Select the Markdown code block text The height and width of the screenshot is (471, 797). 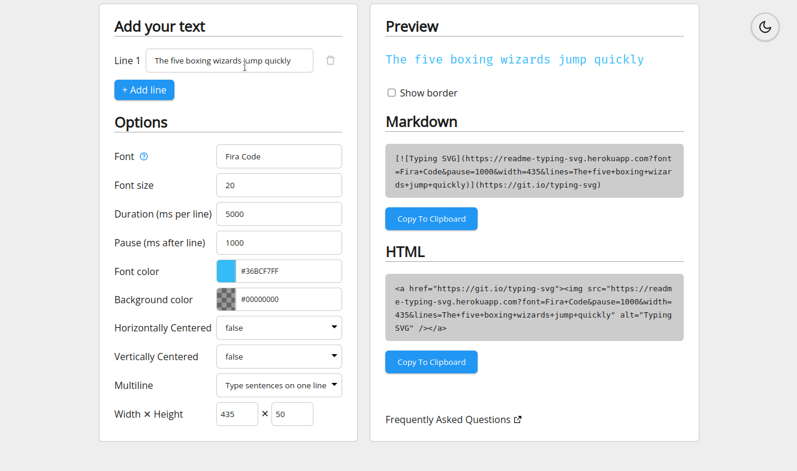(533, 171)
